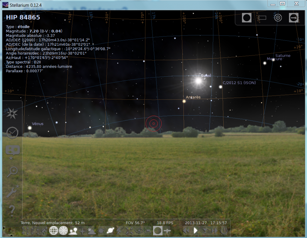
Task: Open Oculars configuration wrench-circle icon
Action: pos(294,18)
